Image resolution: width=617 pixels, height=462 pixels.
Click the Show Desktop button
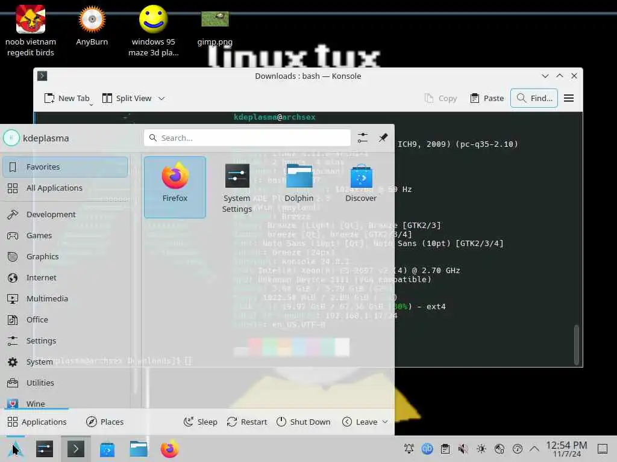[x=603, y=449]
